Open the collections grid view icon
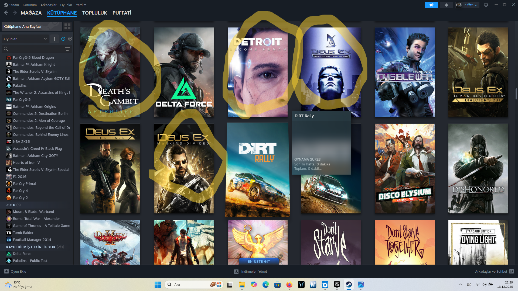This screenshot has height=291, width=518. (67, 26)
